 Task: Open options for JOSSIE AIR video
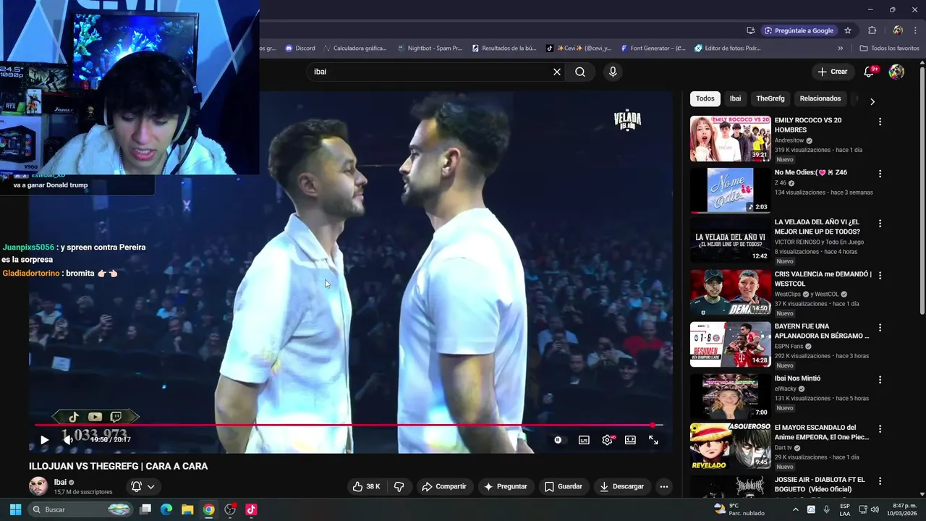coord(880,481)
